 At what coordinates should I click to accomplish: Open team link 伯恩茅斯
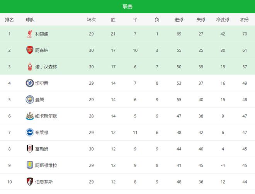click(x=44, y=182)
